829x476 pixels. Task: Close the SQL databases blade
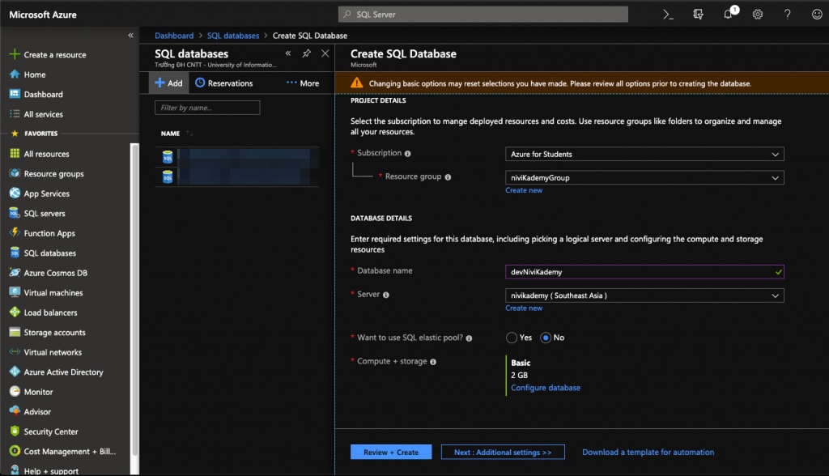click(x=325, y=53)
